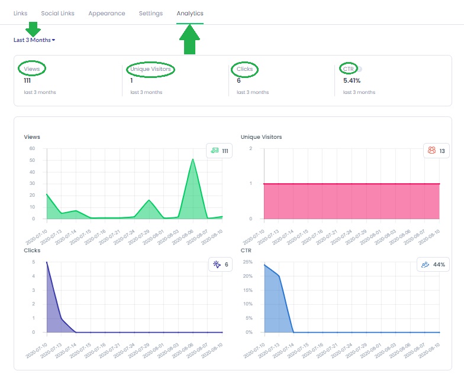Go to the Appearance tab

(107, 13)
